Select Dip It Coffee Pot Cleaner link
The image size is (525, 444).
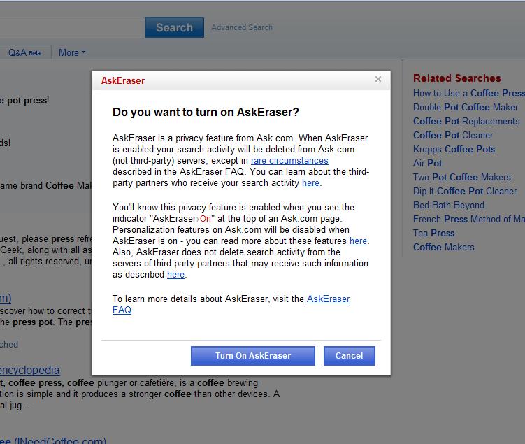coord(465,191)
